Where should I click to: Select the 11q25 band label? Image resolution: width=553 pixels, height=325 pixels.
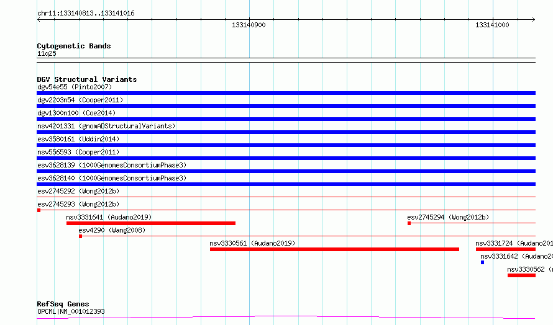47,53
